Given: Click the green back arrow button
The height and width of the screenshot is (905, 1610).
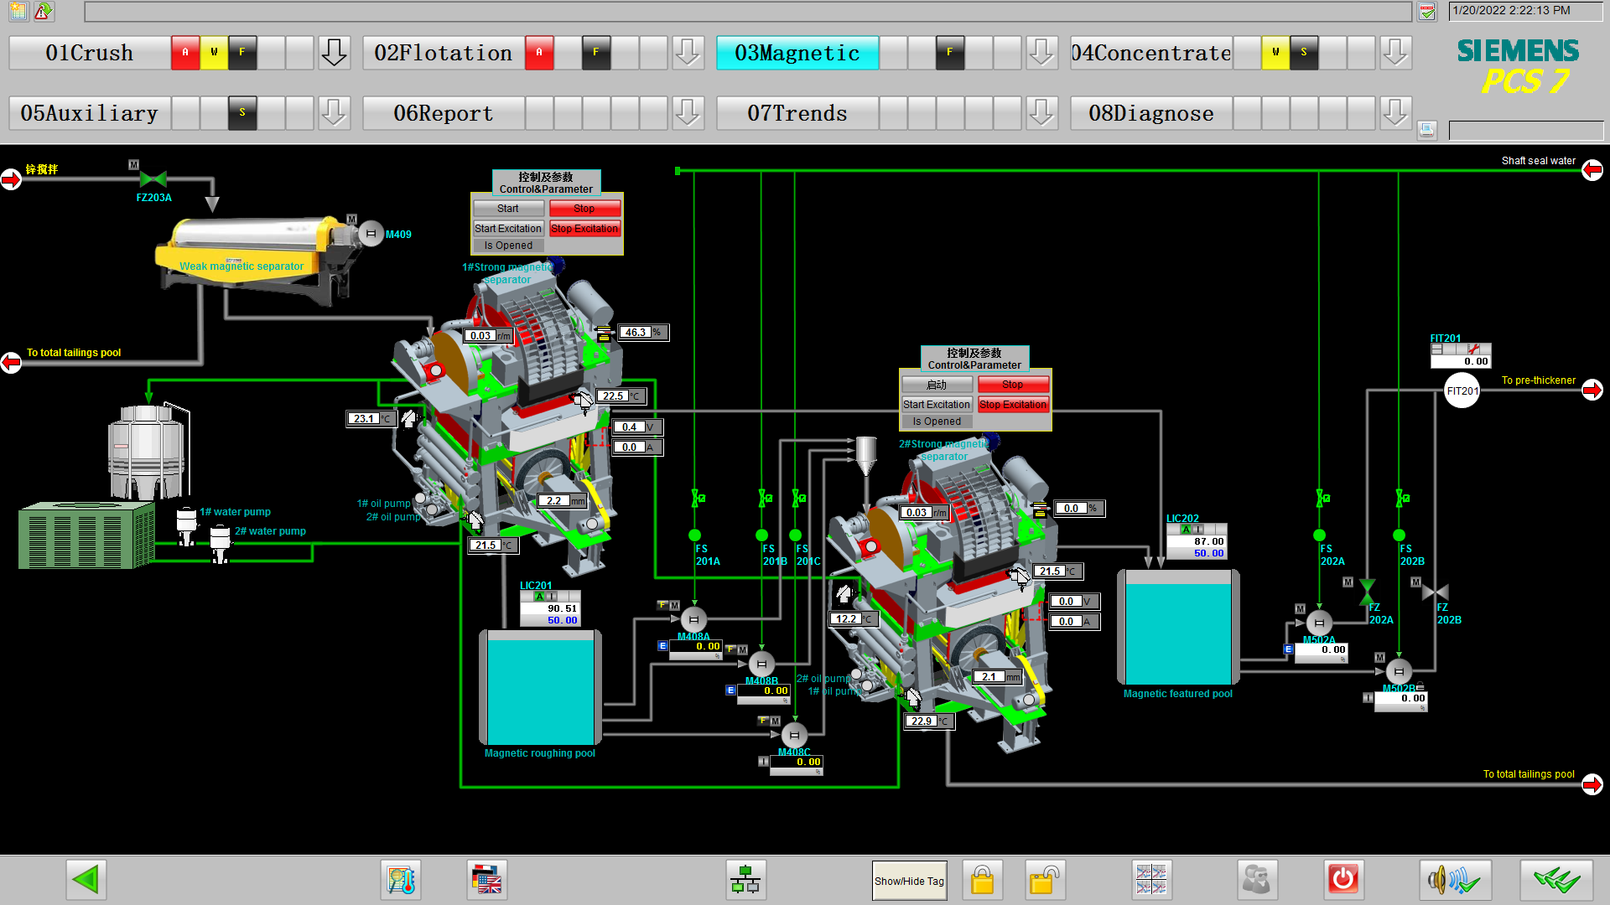Looking at the screenshot, I should point(86,880).
